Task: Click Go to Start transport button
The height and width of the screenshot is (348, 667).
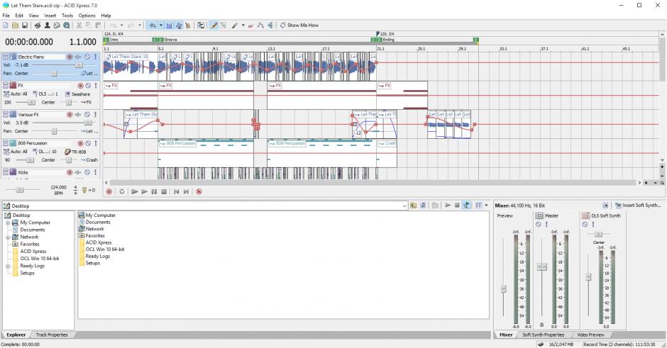Action: tap(176, 191)
